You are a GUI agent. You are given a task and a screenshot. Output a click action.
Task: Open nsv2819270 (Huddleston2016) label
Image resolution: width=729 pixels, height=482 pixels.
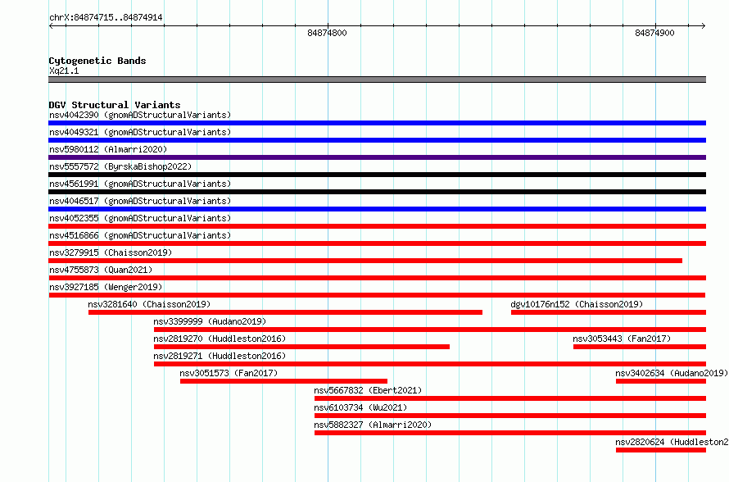(x=220, y=339)
